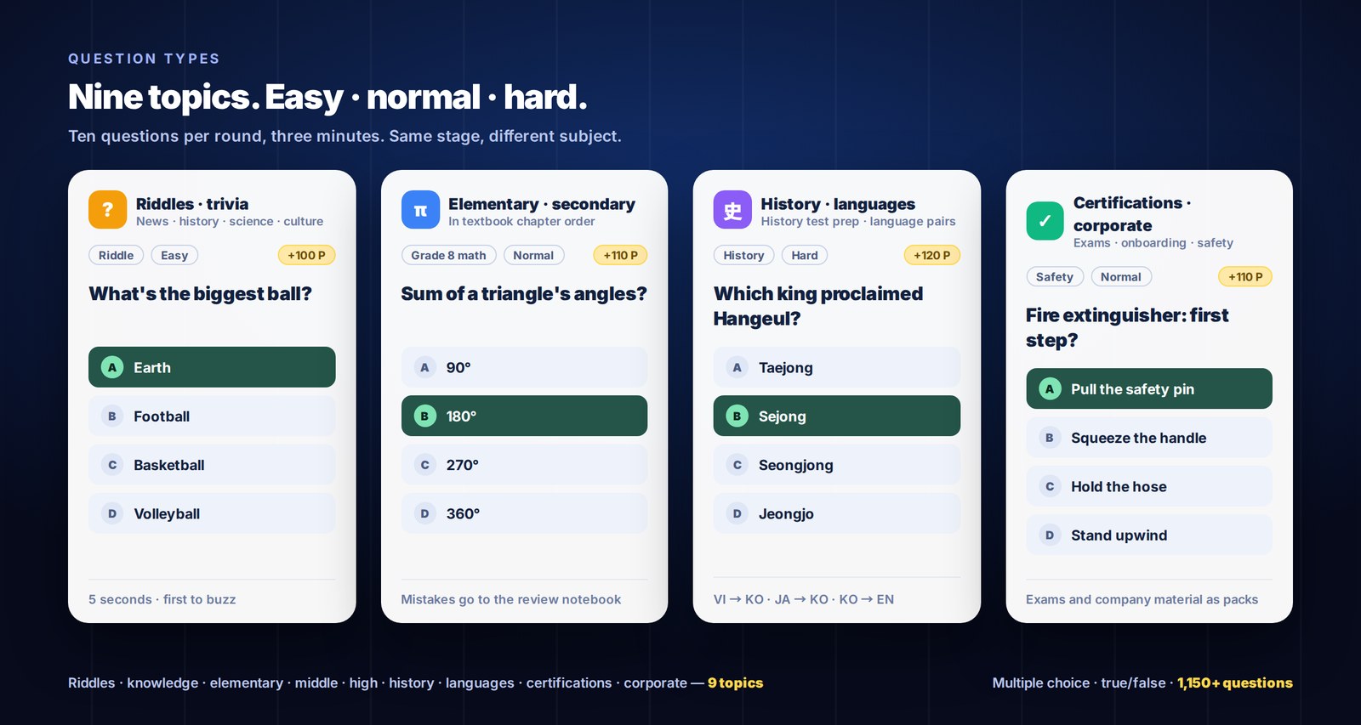Click the 1,150+ questions highlighted text
Viewport: 1361px width, 725px height.
[1235, 683]
